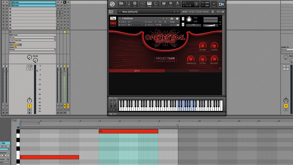Open the Master editor in Kontakt
293x165 pixels.
tap(128, 4)
